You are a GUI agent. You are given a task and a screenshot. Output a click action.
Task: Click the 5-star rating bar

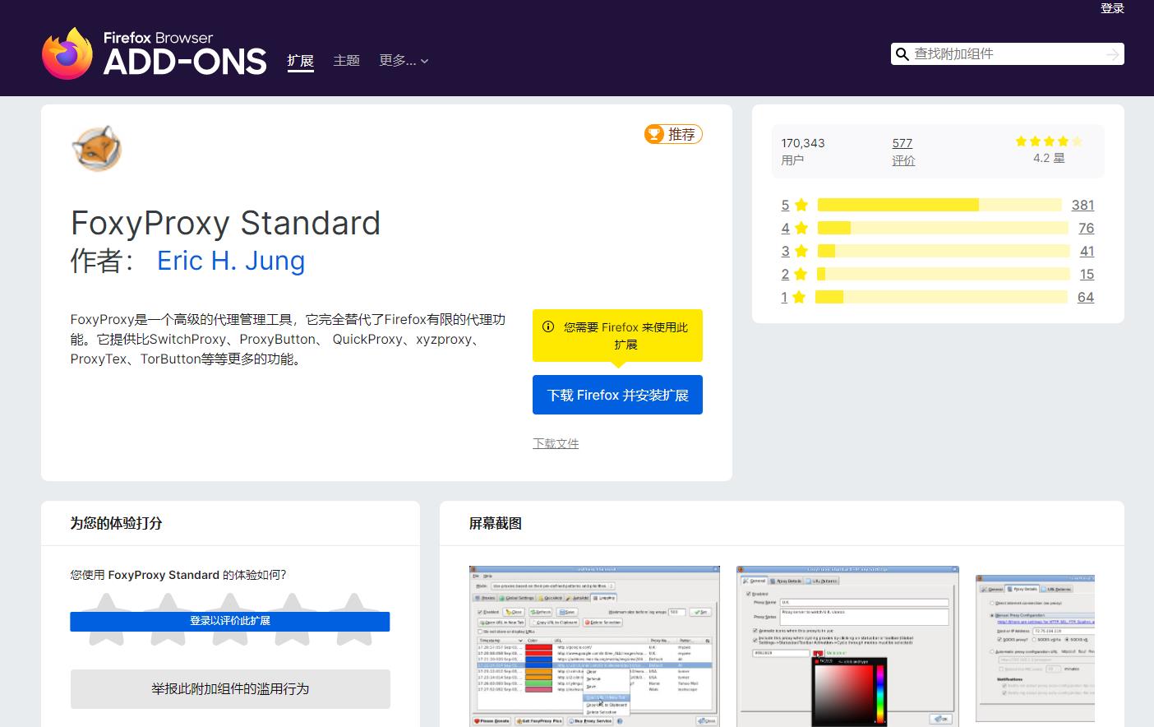(x=939, y=205)
